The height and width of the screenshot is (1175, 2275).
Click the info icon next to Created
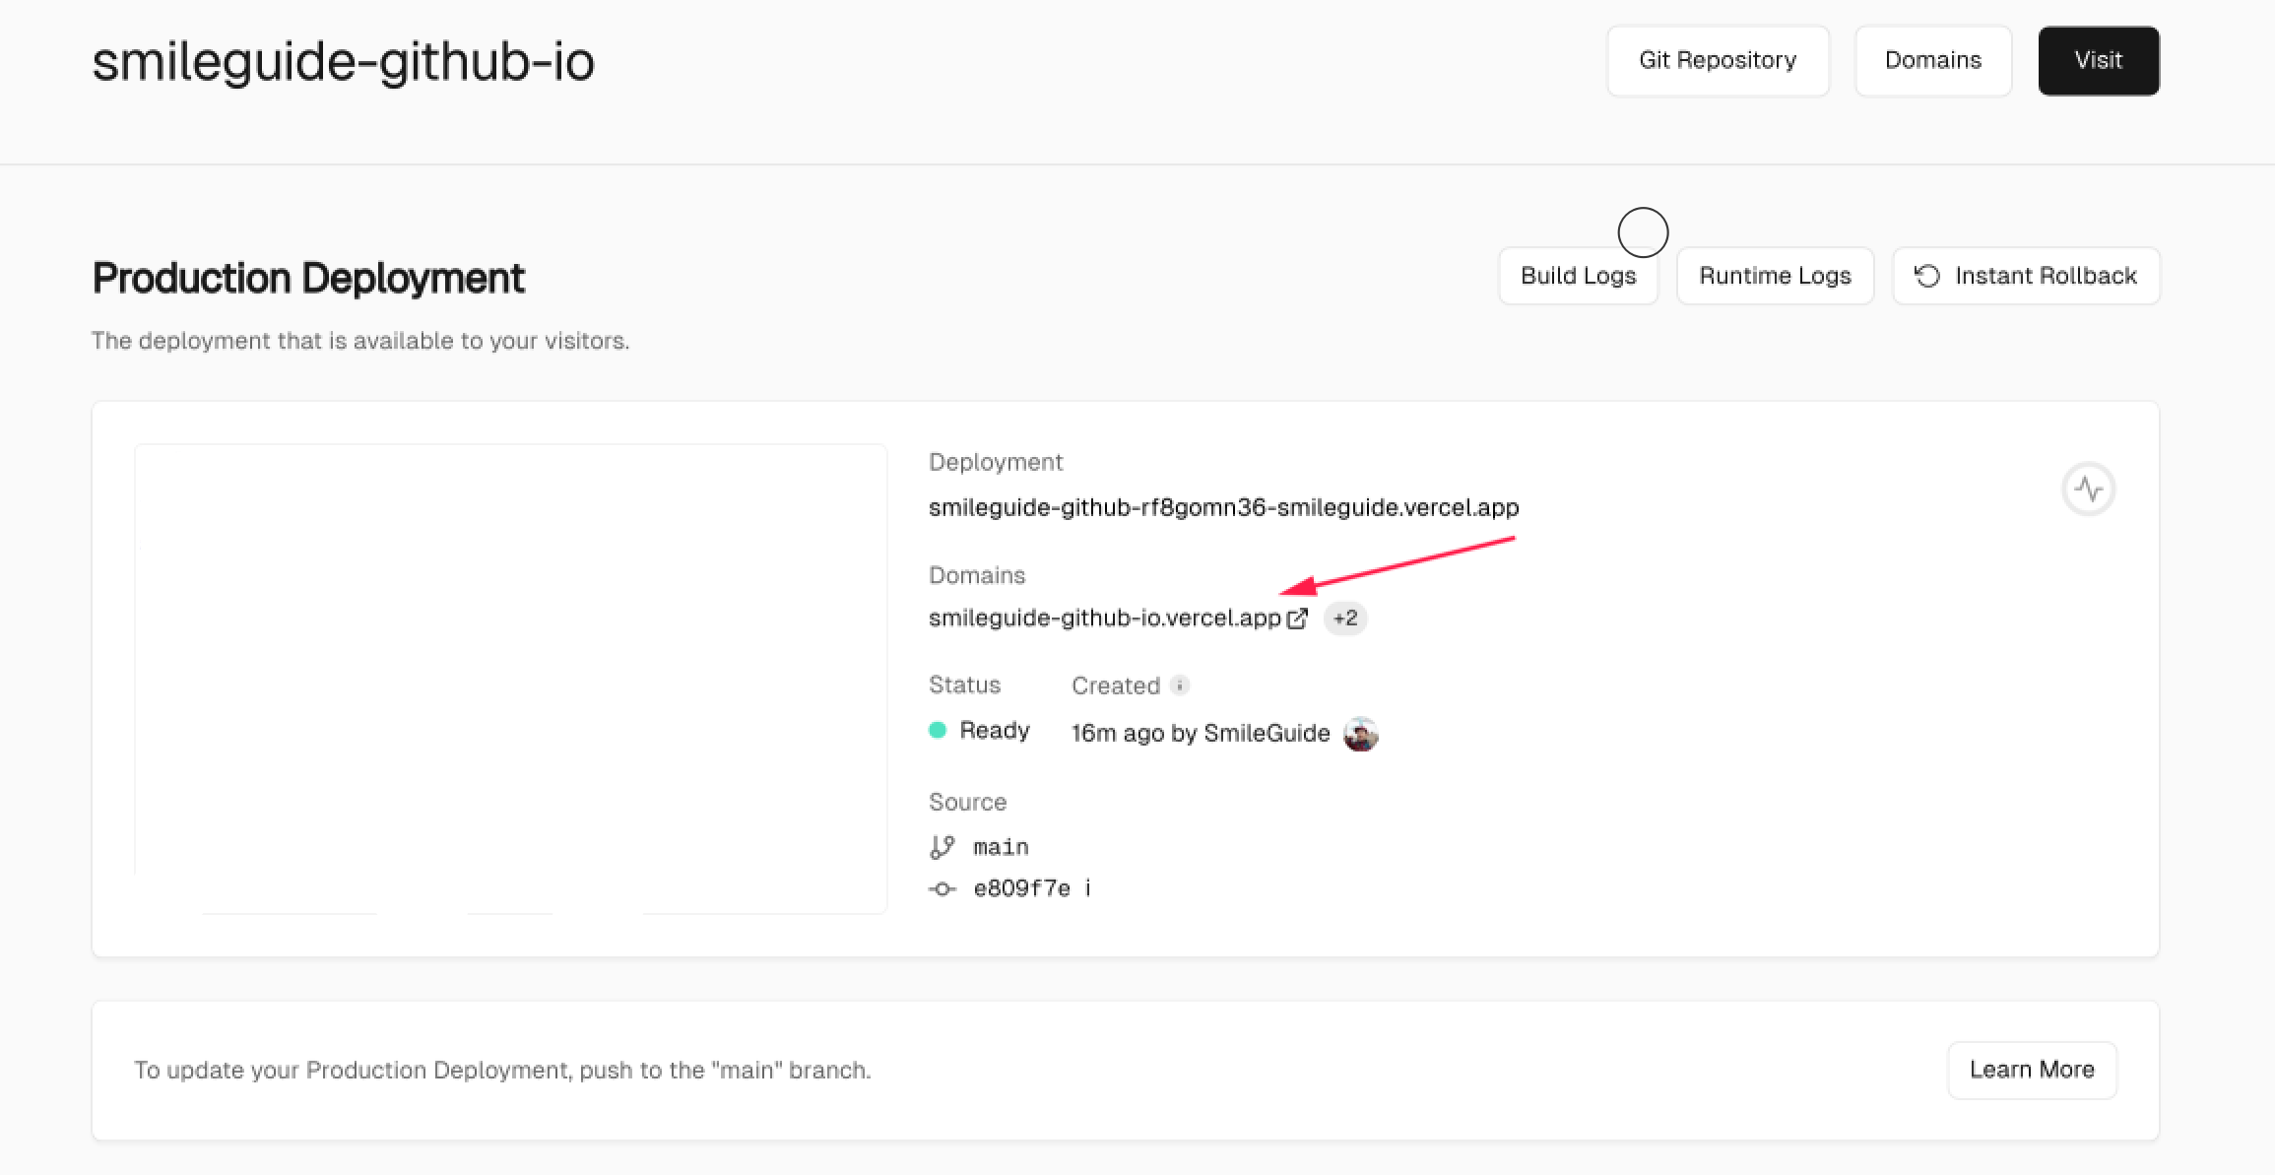point(1180,685)
